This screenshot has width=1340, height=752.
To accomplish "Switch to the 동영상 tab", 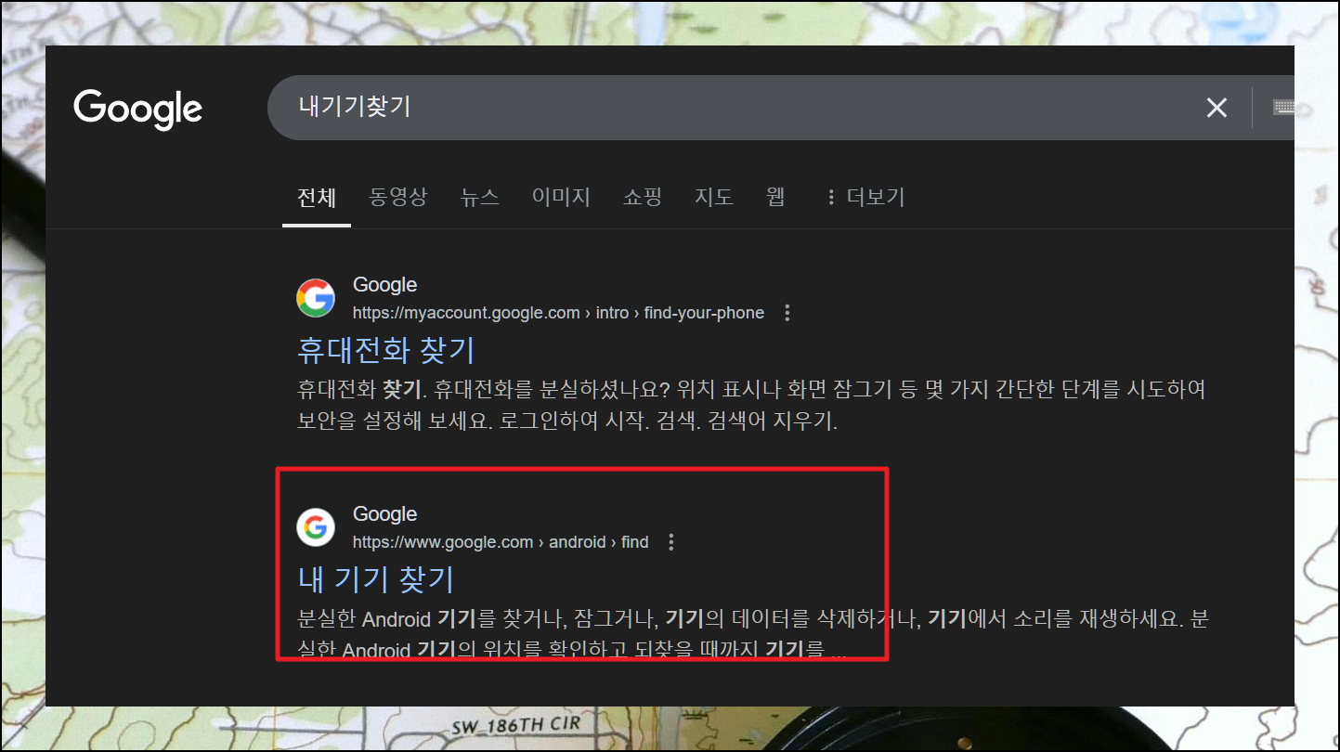I will (x=397, y=197).
